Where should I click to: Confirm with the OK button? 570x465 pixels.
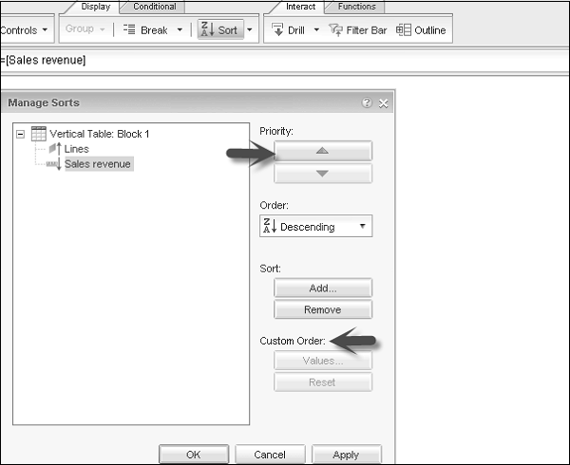point(194,455)
